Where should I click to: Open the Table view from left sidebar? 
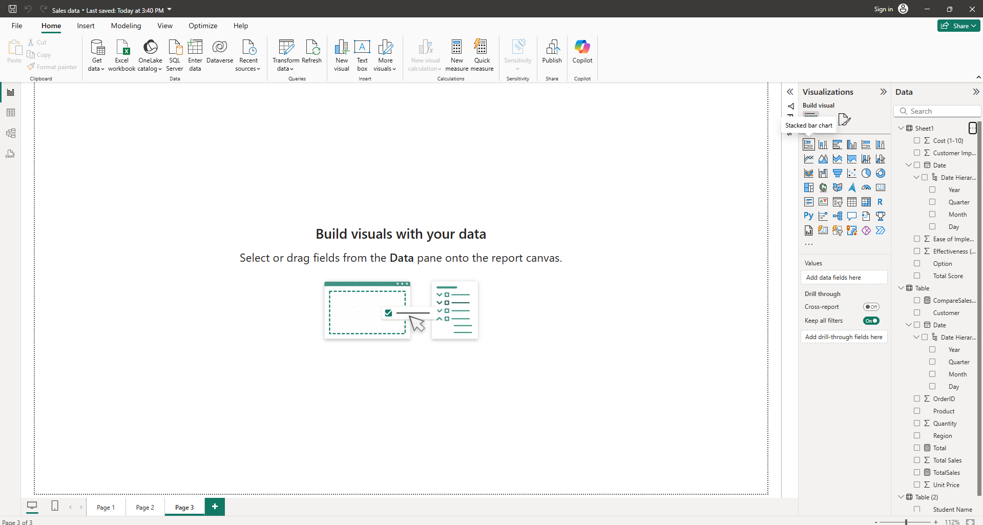[11, 113]
